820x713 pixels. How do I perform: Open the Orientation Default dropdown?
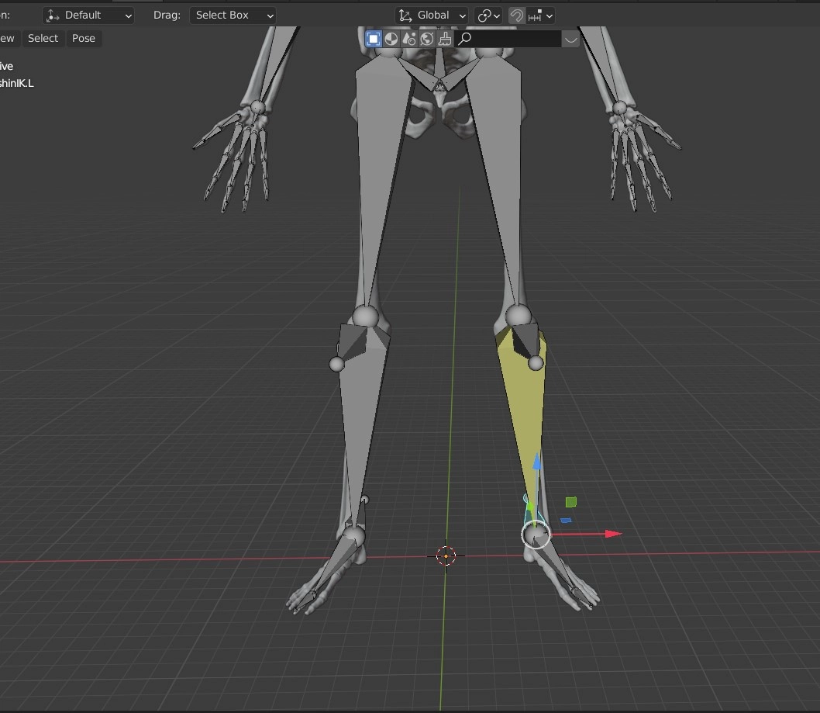[x=88, y=16]
